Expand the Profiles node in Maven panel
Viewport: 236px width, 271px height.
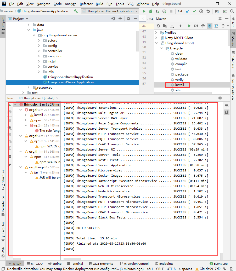click(x=156, y=33)
